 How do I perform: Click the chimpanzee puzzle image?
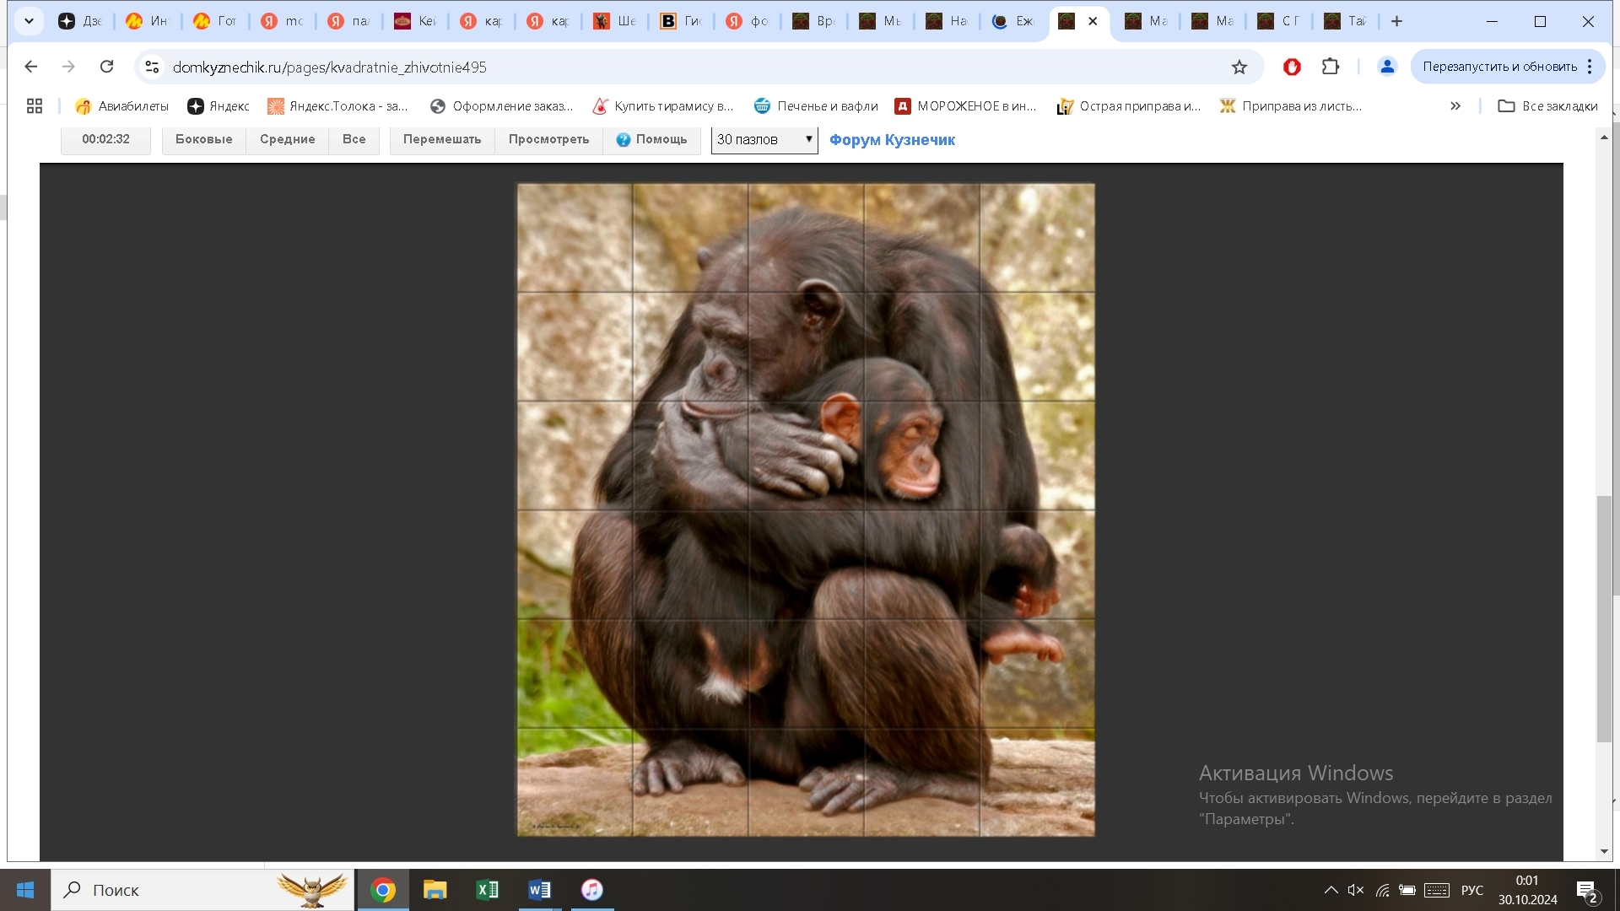click(x=806, y=509)
